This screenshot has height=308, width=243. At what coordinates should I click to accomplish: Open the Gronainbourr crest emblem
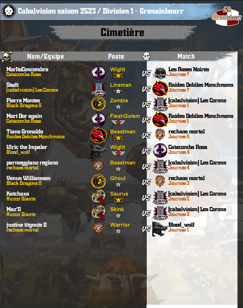pyautogui.click(x=226, y=16)
